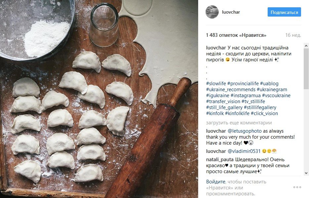Open the #slowlife hashtag
This screenshot has width=309, height=198.
click(x=216, y=84)
